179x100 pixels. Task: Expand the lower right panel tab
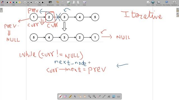point(178,15)
